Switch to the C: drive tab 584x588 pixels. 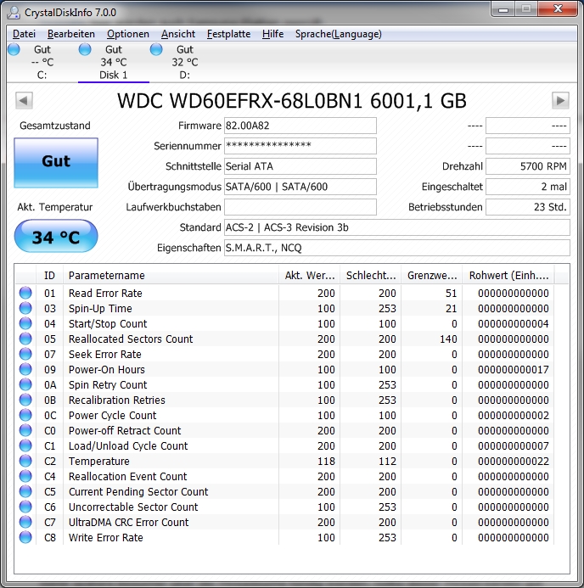point(42,62)
